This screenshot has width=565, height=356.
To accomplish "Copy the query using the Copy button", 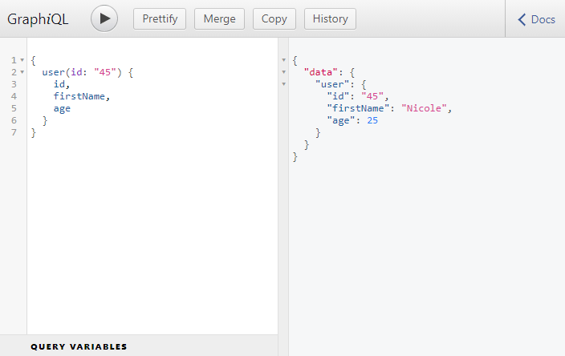I will 274,18.
